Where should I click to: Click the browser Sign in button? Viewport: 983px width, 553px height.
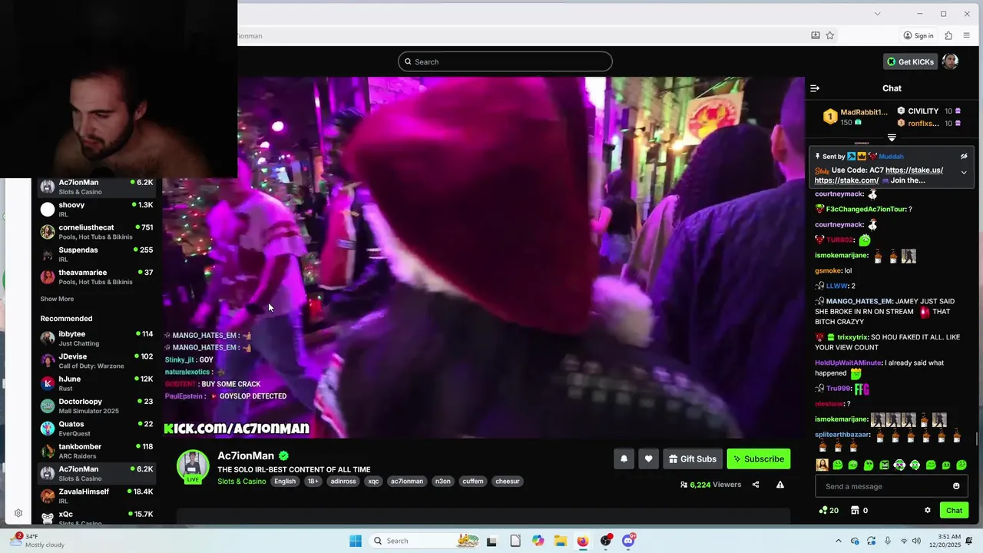[x=918, y=35]
